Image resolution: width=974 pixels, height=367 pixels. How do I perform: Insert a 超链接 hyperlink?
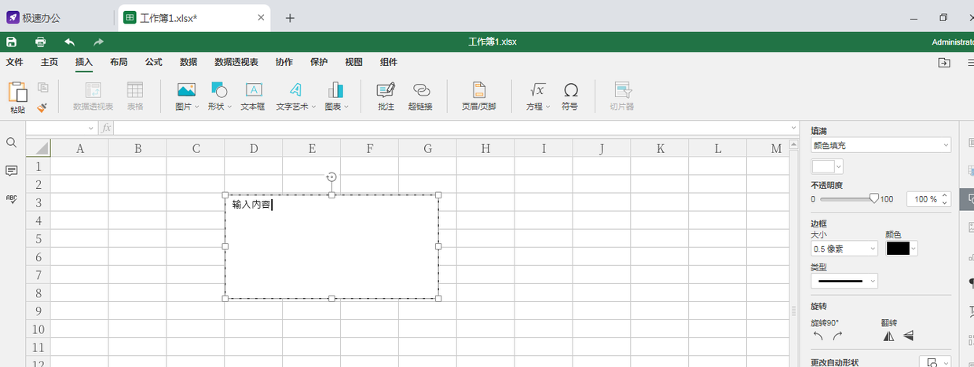click(420, 96)
